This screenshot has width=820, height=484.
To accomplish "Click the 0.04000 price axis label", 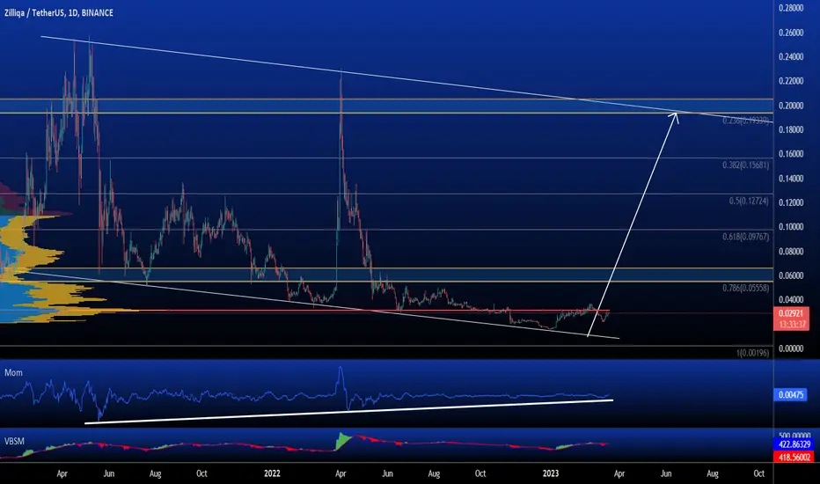I will [x=791, y=300].
